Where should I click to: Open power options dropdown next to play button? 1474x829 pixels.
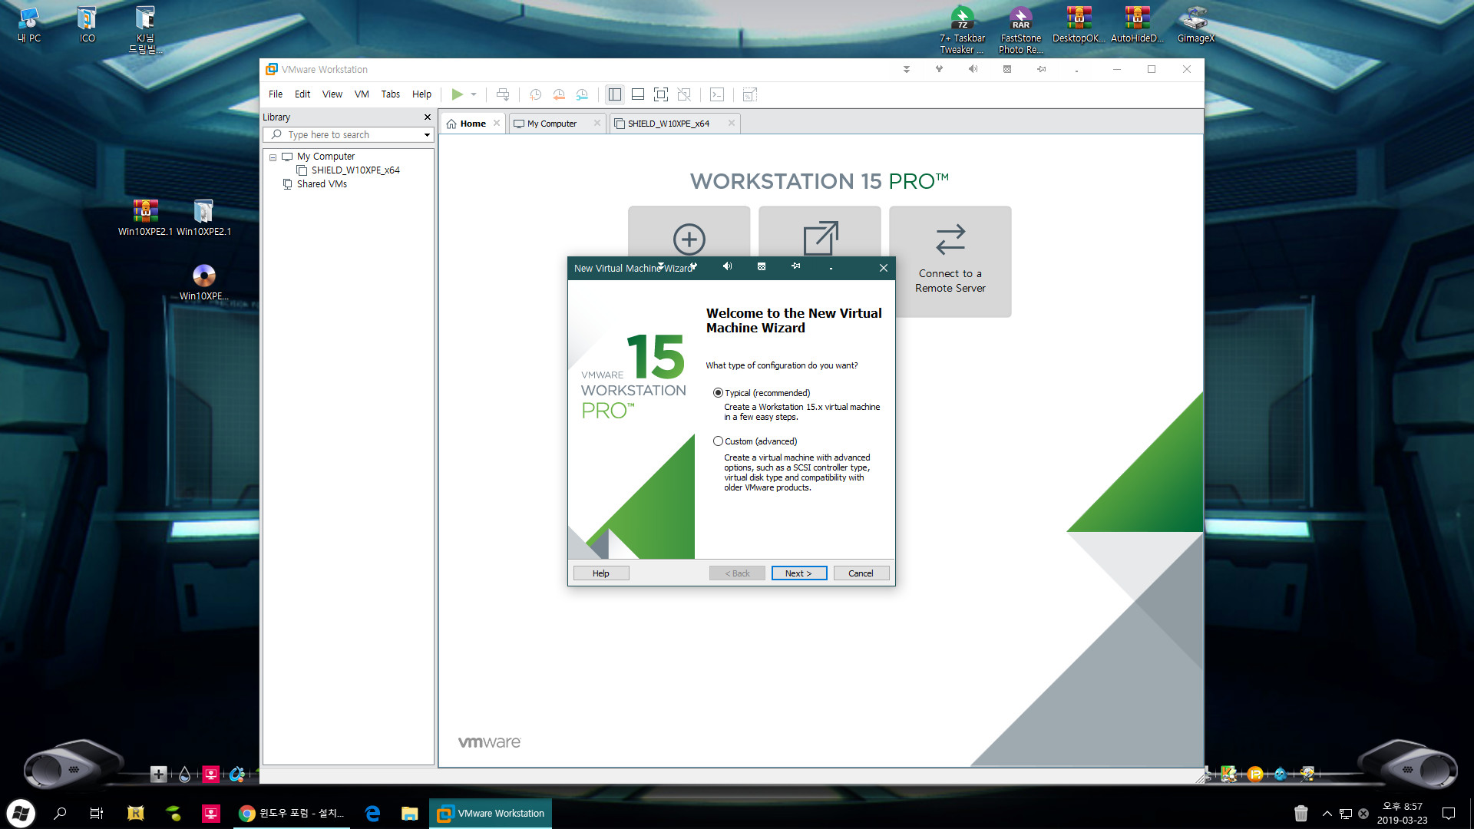coord(474,94)
